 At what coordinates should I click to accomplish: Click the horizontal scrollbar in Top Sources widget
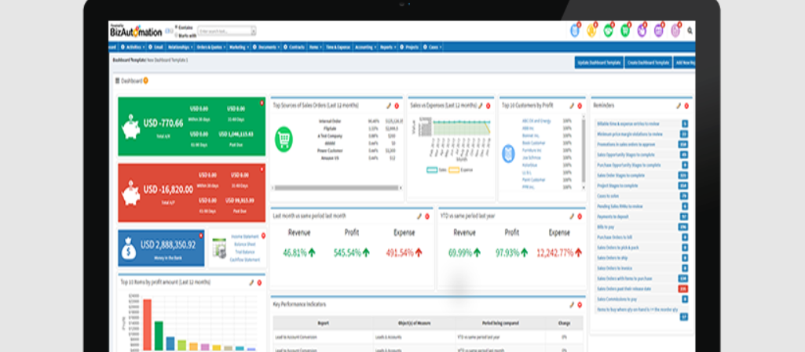[x=336, y=188]
